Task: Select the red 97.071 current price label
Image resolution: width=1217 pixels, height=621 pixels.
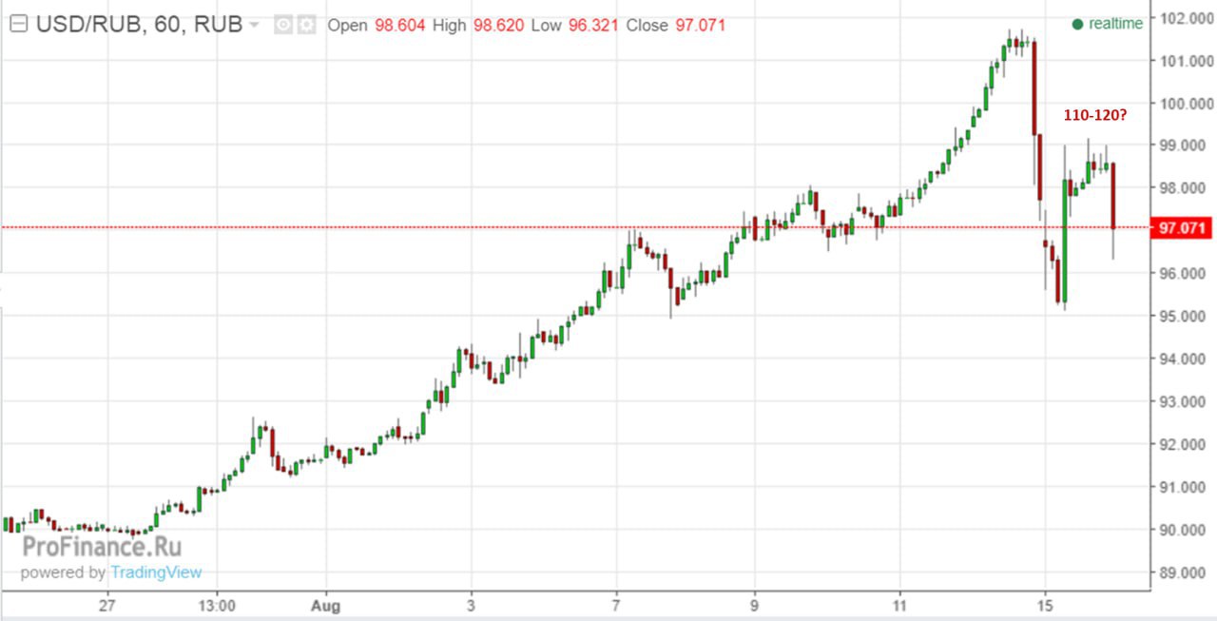Action: (x=1179, y=228)
